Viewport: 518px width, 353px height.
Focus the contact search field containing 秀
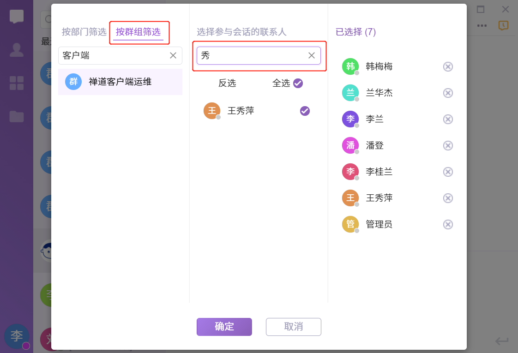click(x=252, y=55)
